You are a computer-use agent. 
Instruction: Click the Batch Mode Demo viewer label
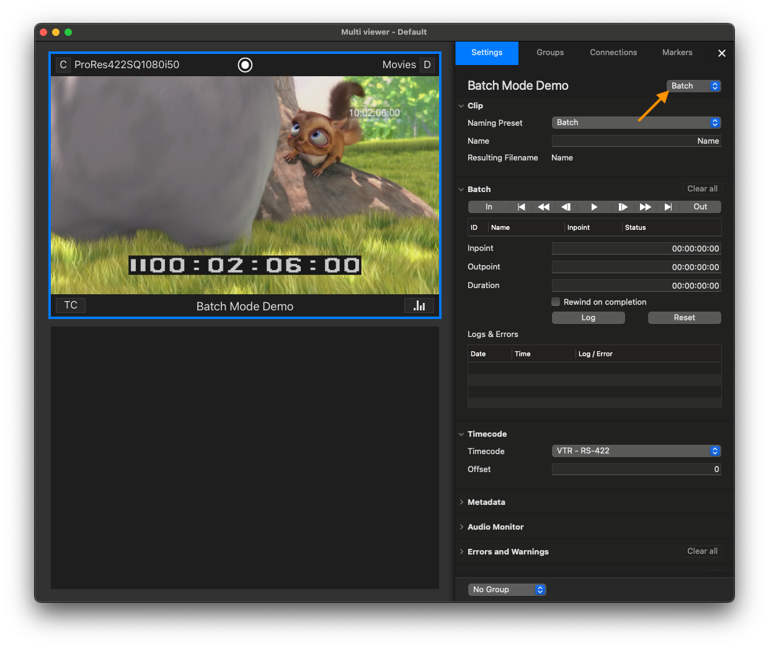point(245,306)
